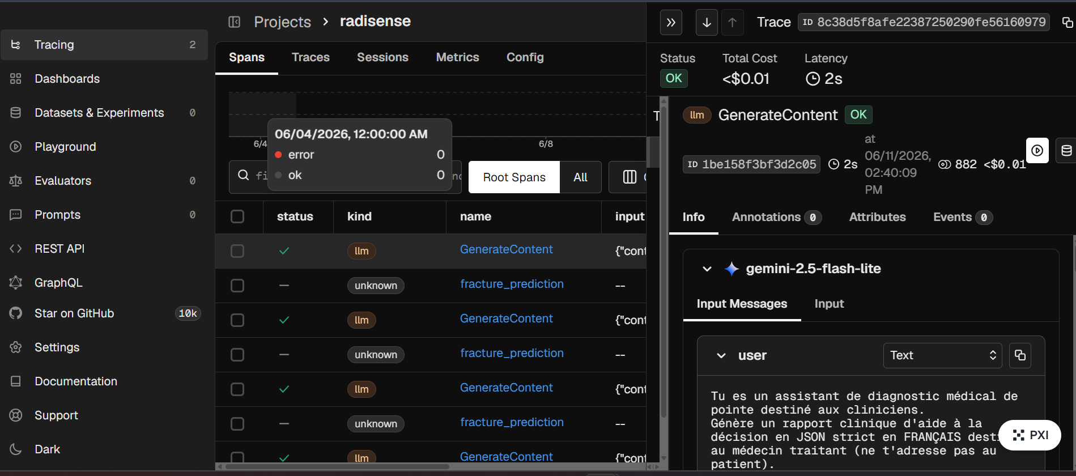Click span ID 1be158f3bf3d2c05
This screenshot has width=1076, height=476.
coord(751,164)
